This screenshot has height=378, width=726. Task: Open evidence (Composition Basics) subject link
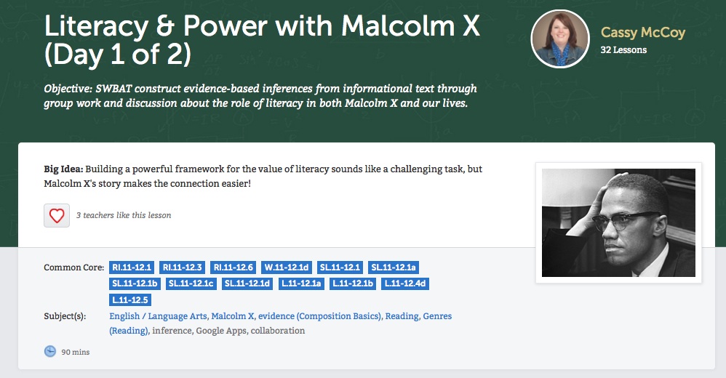coord(319,316)
